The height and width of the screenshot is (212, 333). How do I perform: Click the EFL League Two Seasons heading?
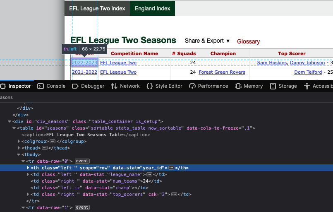[x=123, y=40]
